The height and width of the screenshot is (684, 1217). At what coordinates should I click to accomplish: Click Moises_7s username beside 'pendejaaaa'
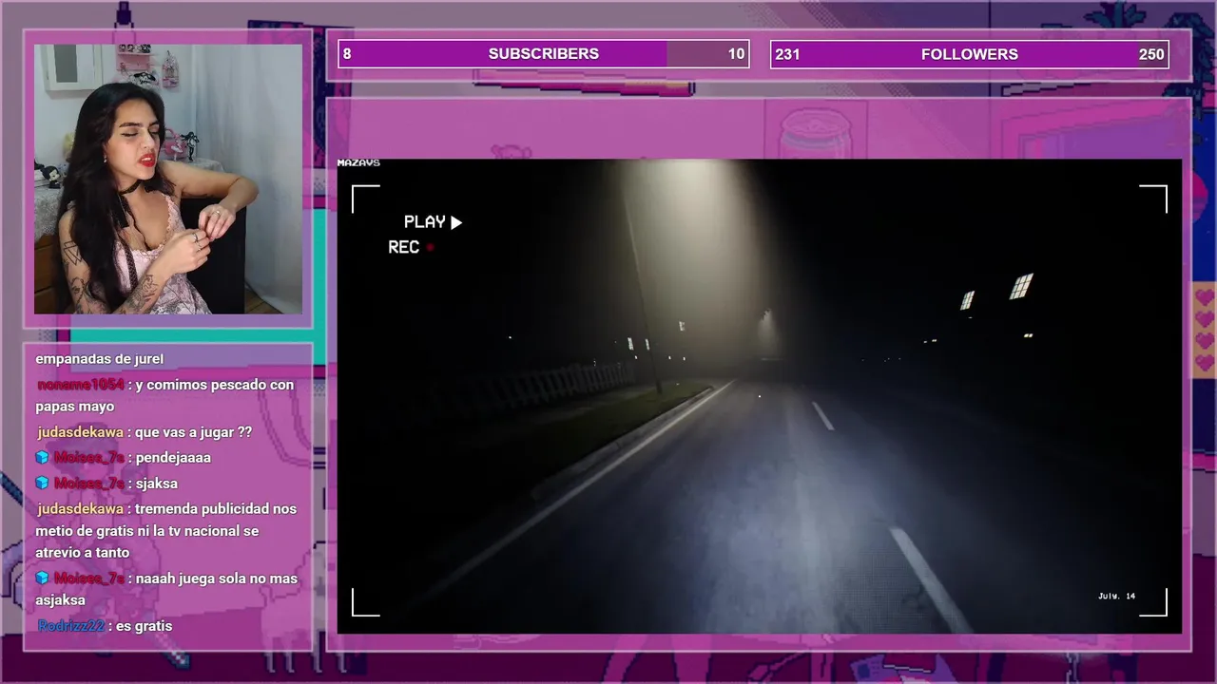click(89, 457)
